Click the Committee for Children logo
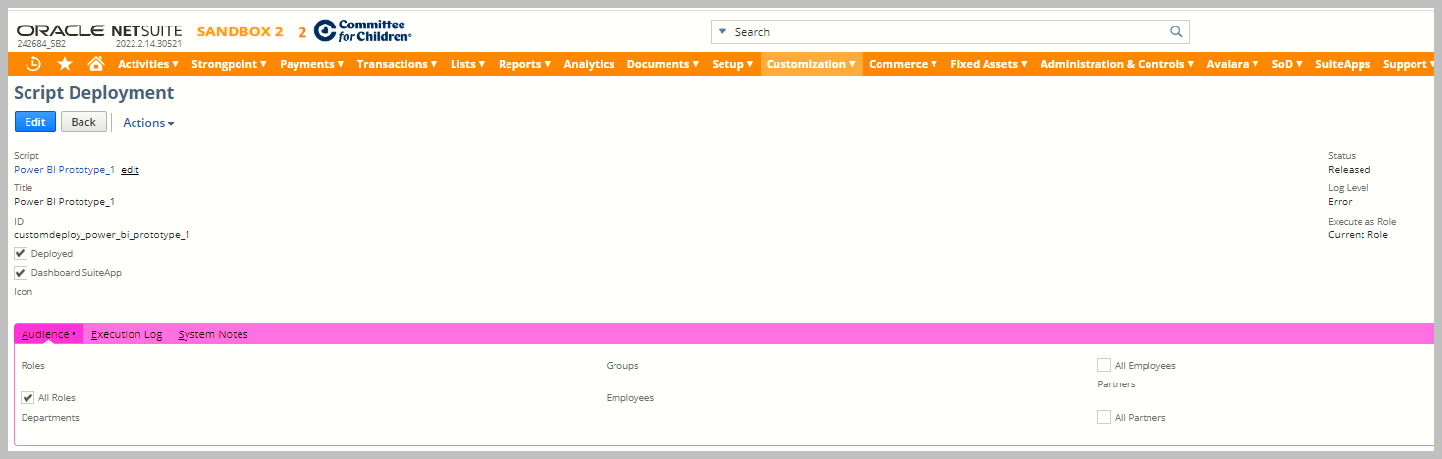Image resolution: width=1442 pixels, height=459 pixels. click(x=363, y=31)
